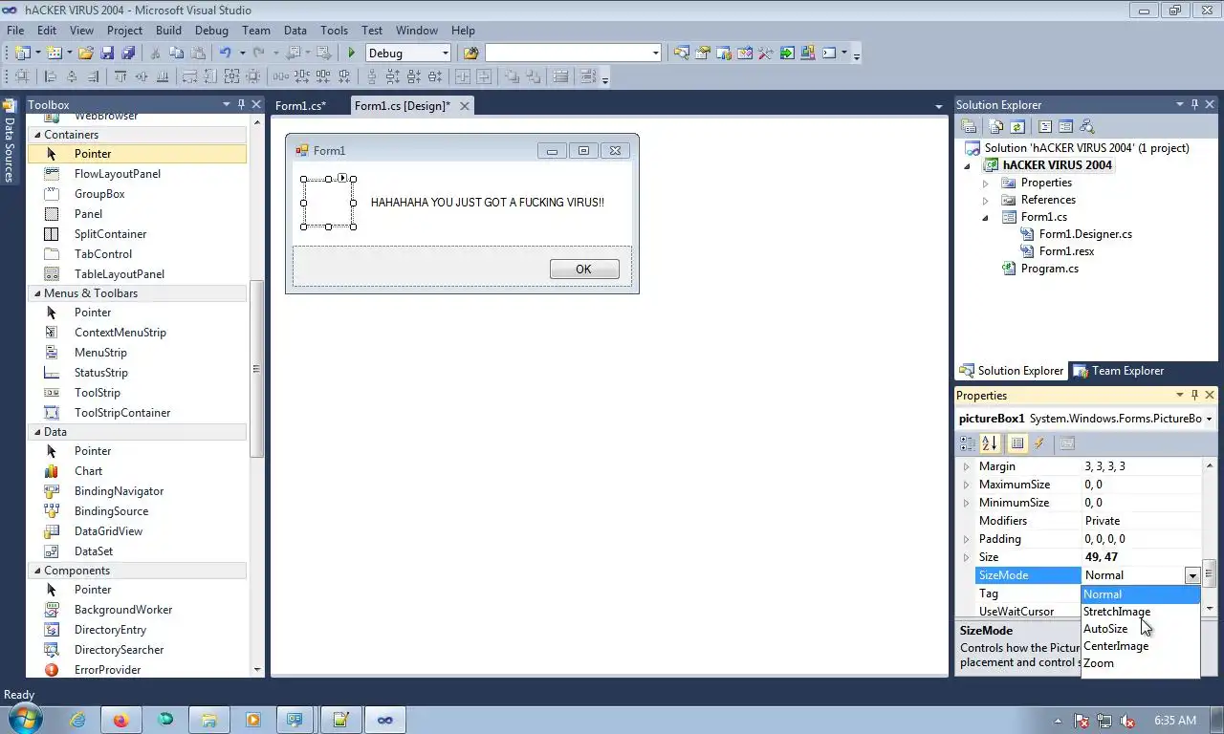
Task: Click the empty find combo box field
Action: tap(573, 54)
